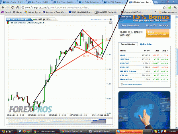
Task: Open the Natural Gas quote link
Action: pos(126,79)
